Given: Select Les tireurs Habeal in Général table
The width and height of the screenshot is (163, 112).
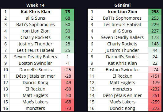Looking at the screenshot, I should [122, 25].
